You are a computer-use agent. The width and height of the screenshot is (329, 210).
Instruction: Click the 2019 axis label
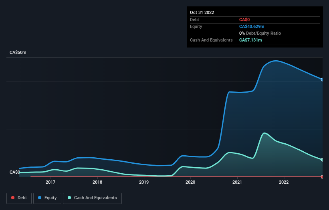[x=144, y=182]
